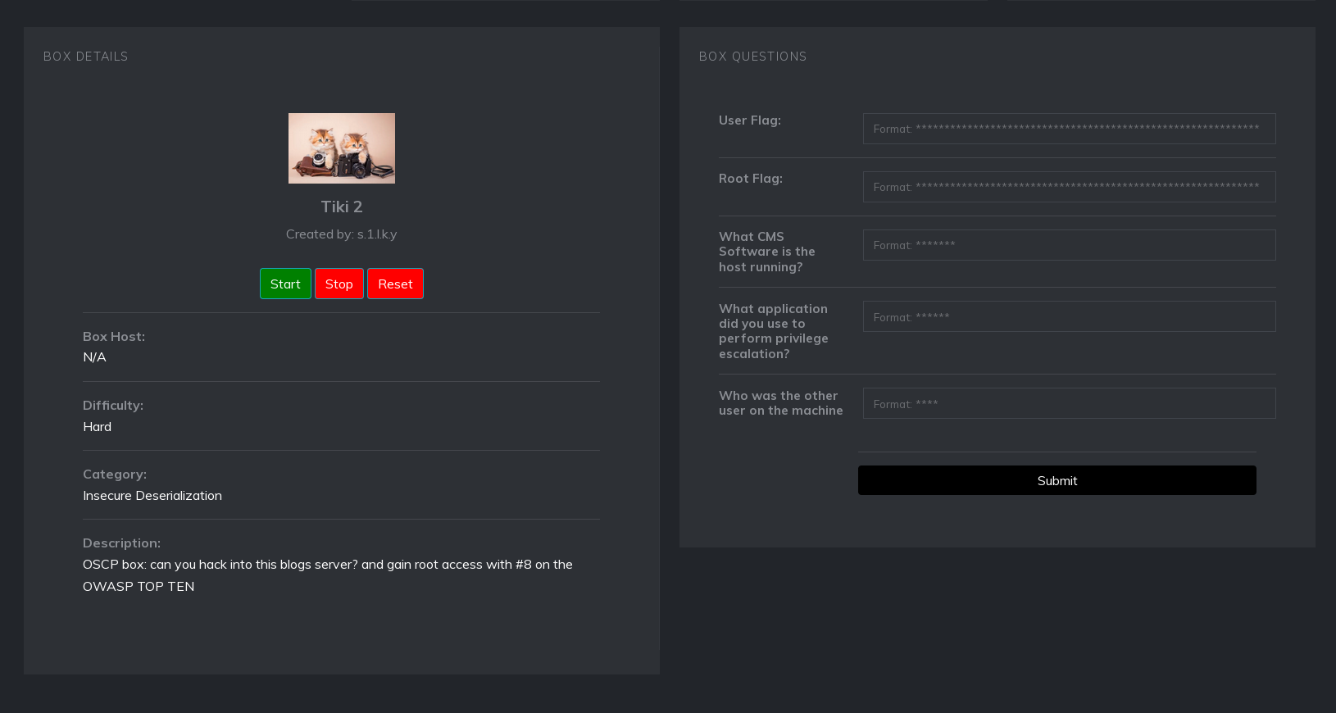Click the Box Questions panel heading
The height and width of the screenshot is (713, 1336).
point(752,57)
